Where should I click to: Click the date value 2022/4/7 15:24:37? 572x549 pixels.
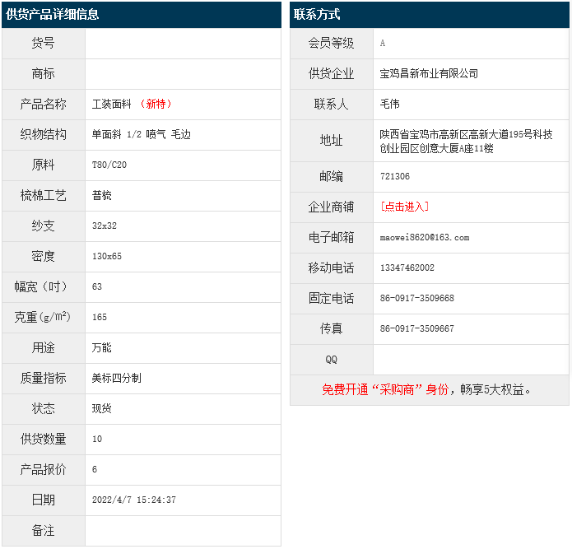point(133,500)
